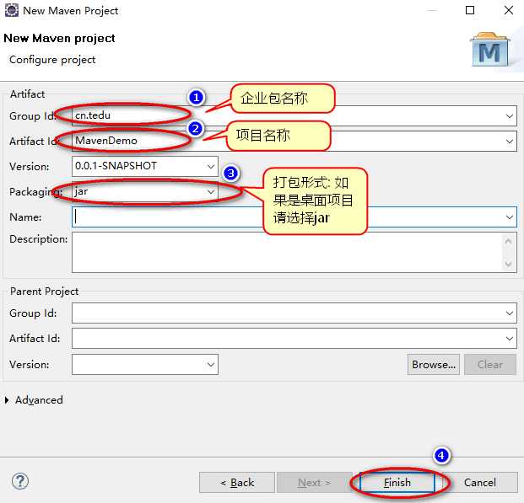Click Description scrollbar up arrow
This screenshot has height=503, width=524.
pyautogui.click(x=508, y=241)
